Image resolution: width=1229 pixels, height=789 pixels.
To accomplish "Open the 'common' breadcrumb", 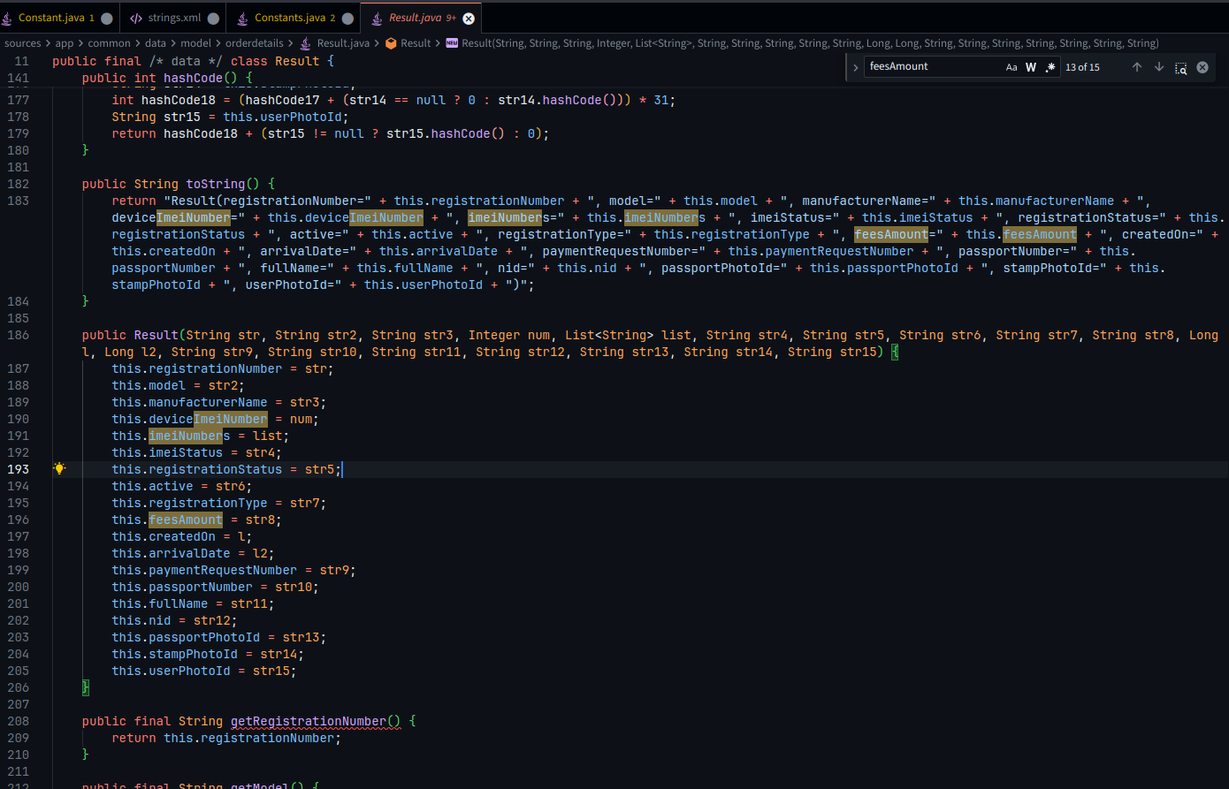I will [109, 43].
